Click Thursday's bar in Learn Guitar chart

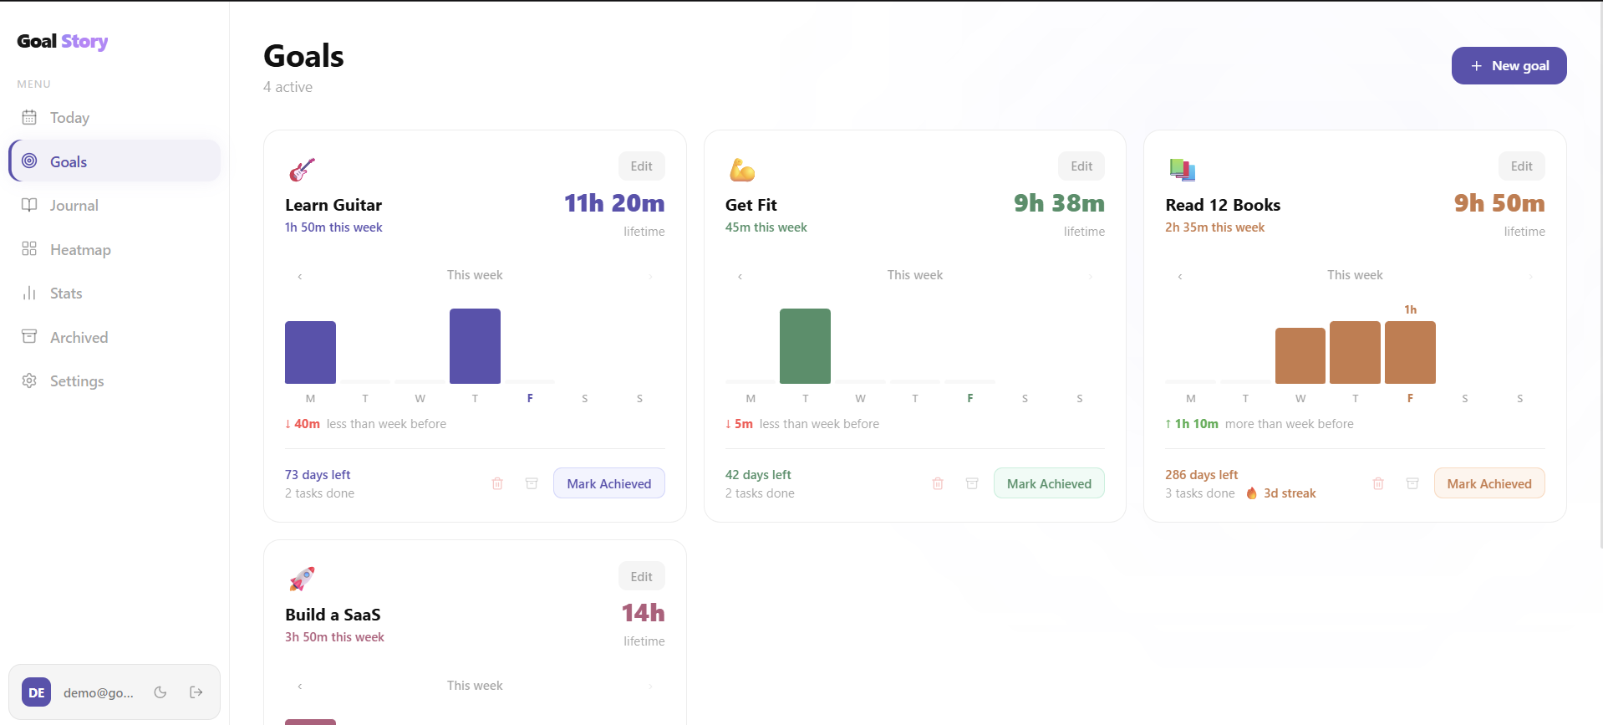[x=475, y=346]
